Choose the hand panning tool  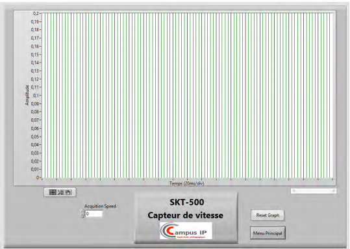tap(68, 192)
